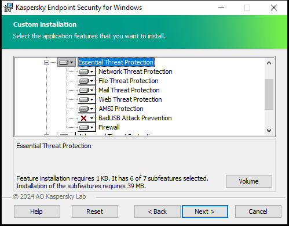
Task: Open install-state dropdown for Web Threat Protection
Action: [x=87, y=99]
